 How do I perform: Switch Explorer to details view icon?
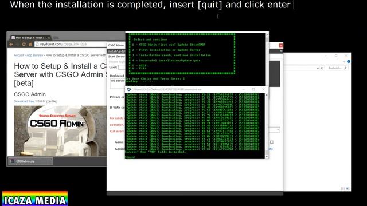point(343,188)
